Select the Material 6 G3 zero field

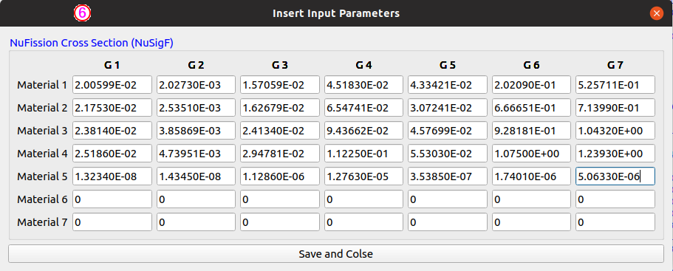[280, 199]
